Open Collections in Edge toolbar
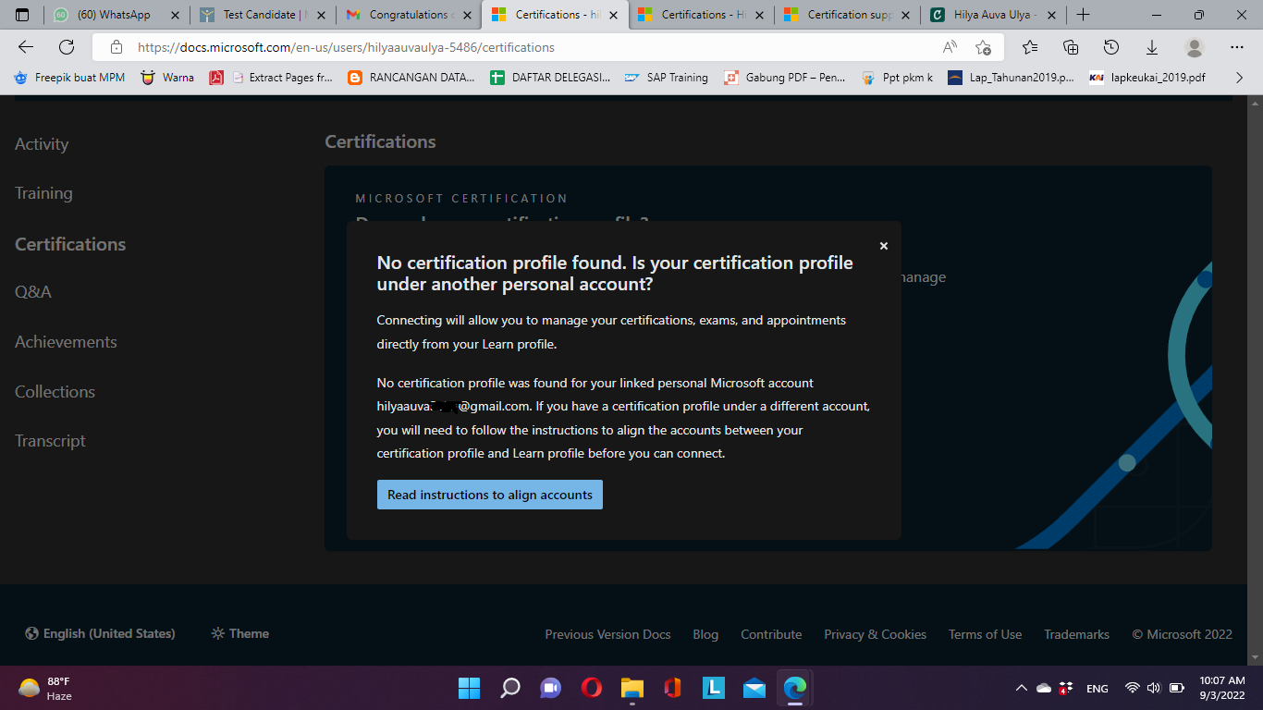This screenshot has height=710, width=1263. (1071, 46)
